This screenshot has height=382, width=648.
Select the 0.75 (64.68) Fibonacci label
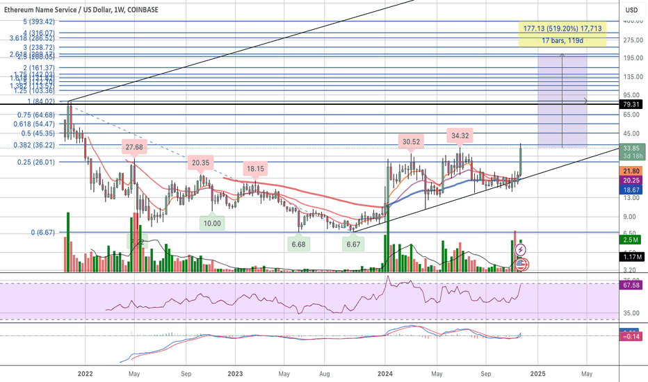(36, 115)
